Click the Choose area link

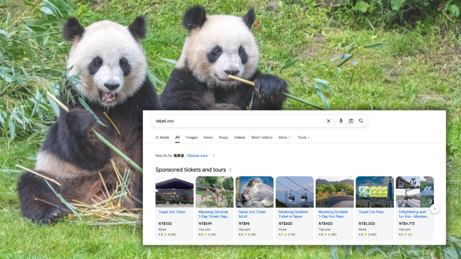pyautogui.click(x=197, y=155)
